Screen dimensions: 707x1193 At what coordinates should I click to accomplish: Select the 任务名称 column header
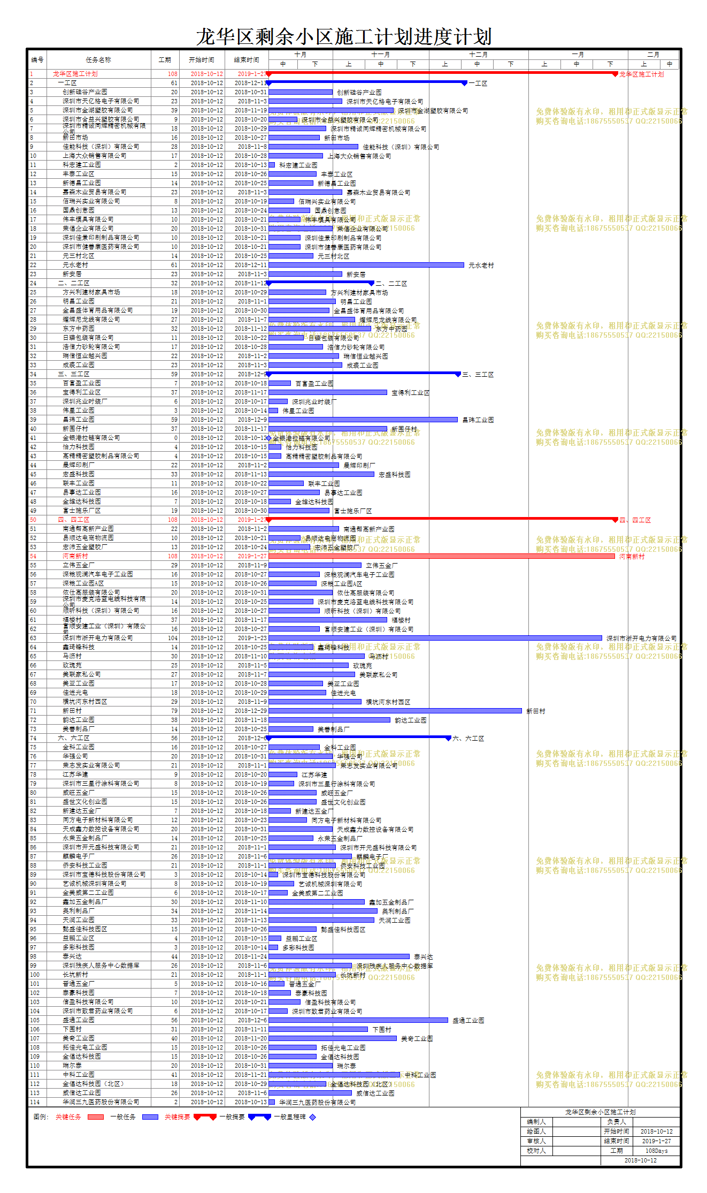point(98,60)
